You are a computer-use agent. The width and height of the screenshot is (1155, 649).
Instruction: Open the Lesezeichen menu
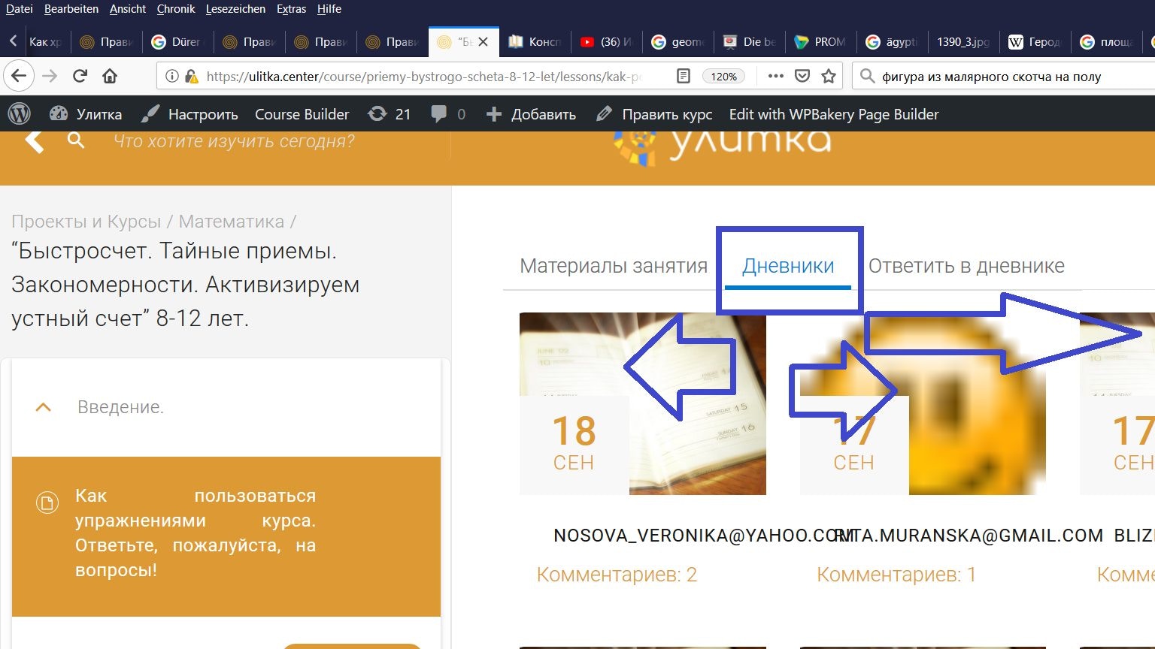coord(235,9)
